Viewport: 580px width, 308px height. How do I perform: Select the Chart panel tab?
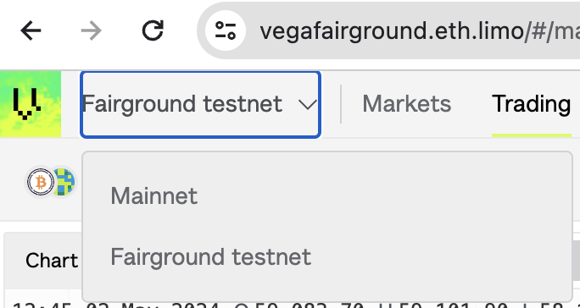click(x=52, y=261)
